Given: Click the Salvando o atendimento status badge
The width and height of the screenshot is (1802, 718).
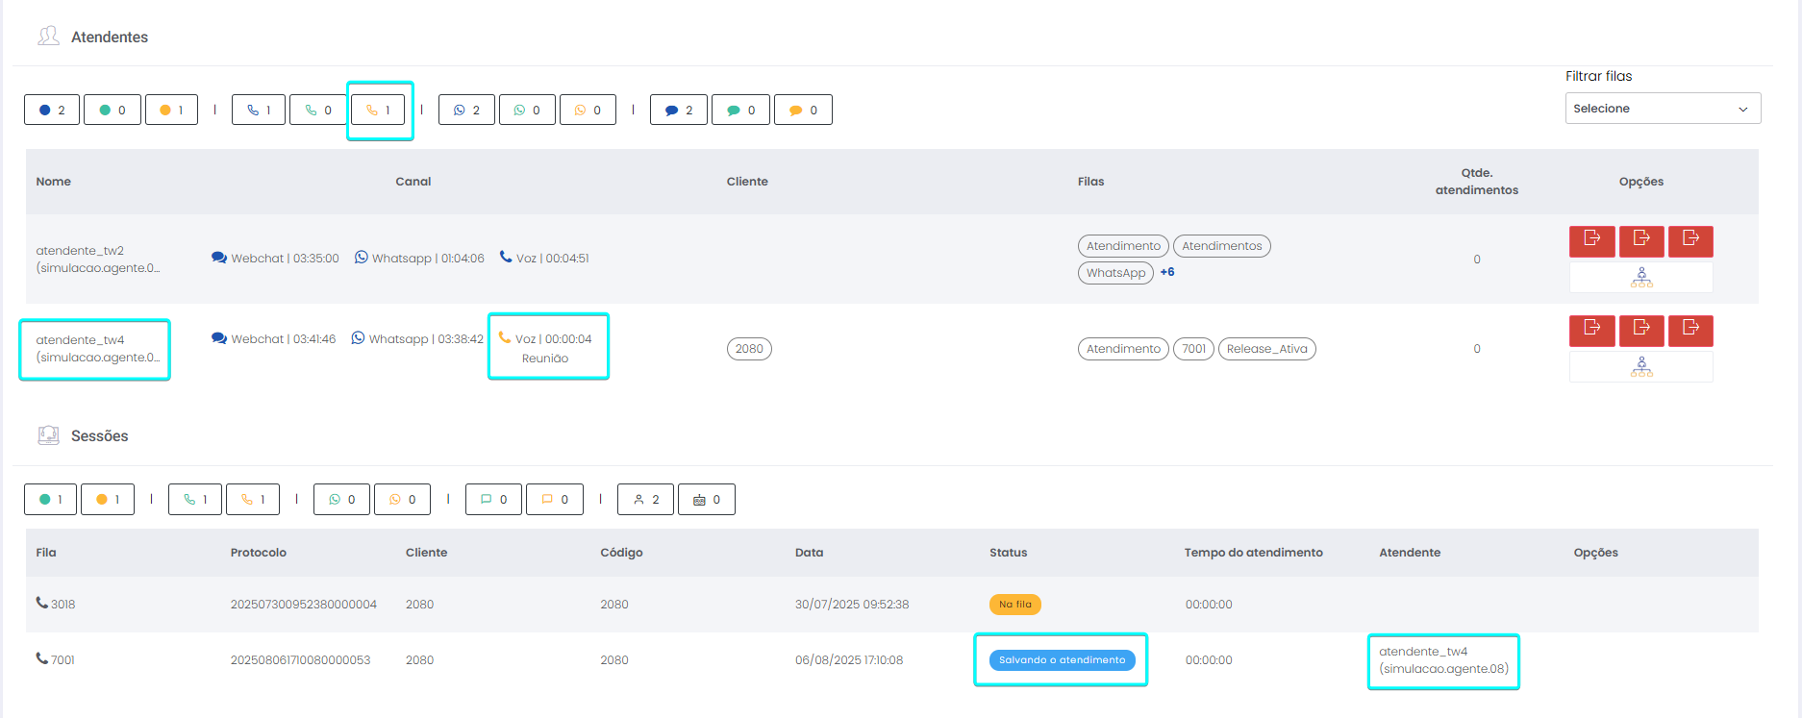Looking at the screenshot, I should [1062, 660].
